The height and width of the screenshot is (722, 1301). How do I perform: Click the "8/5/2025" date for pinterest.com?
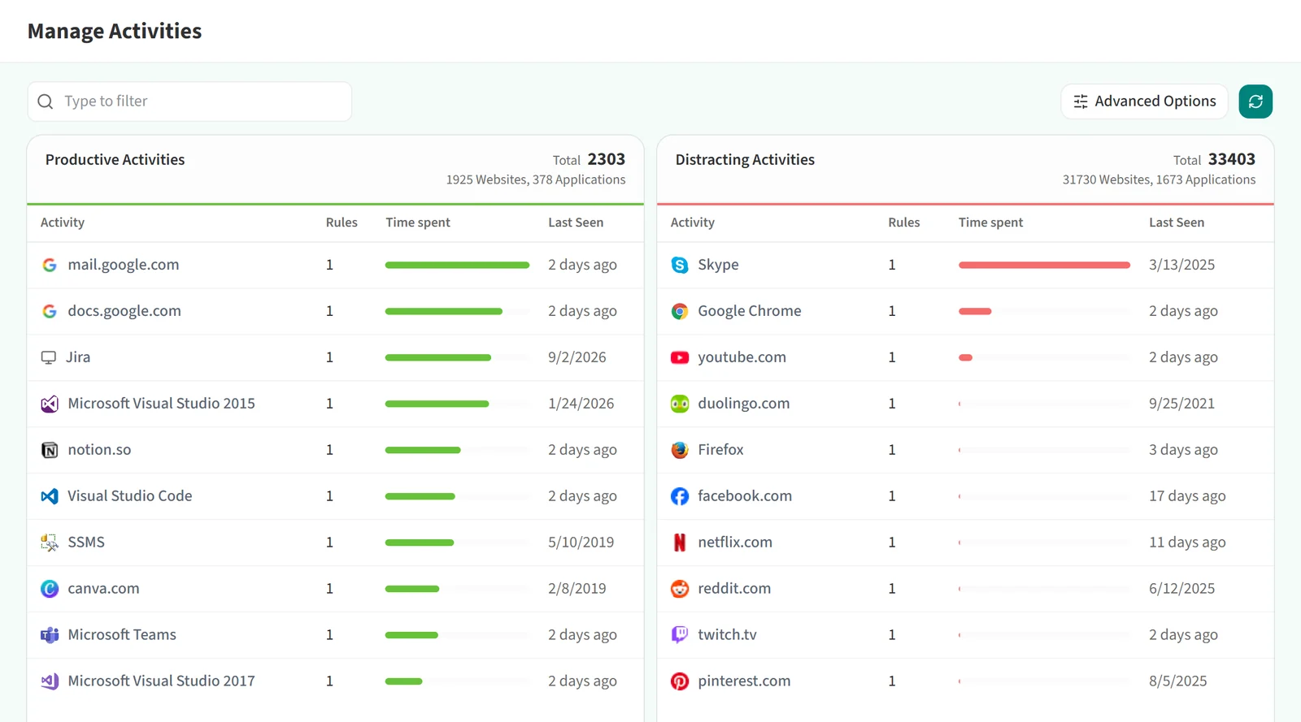(1178, 681)
